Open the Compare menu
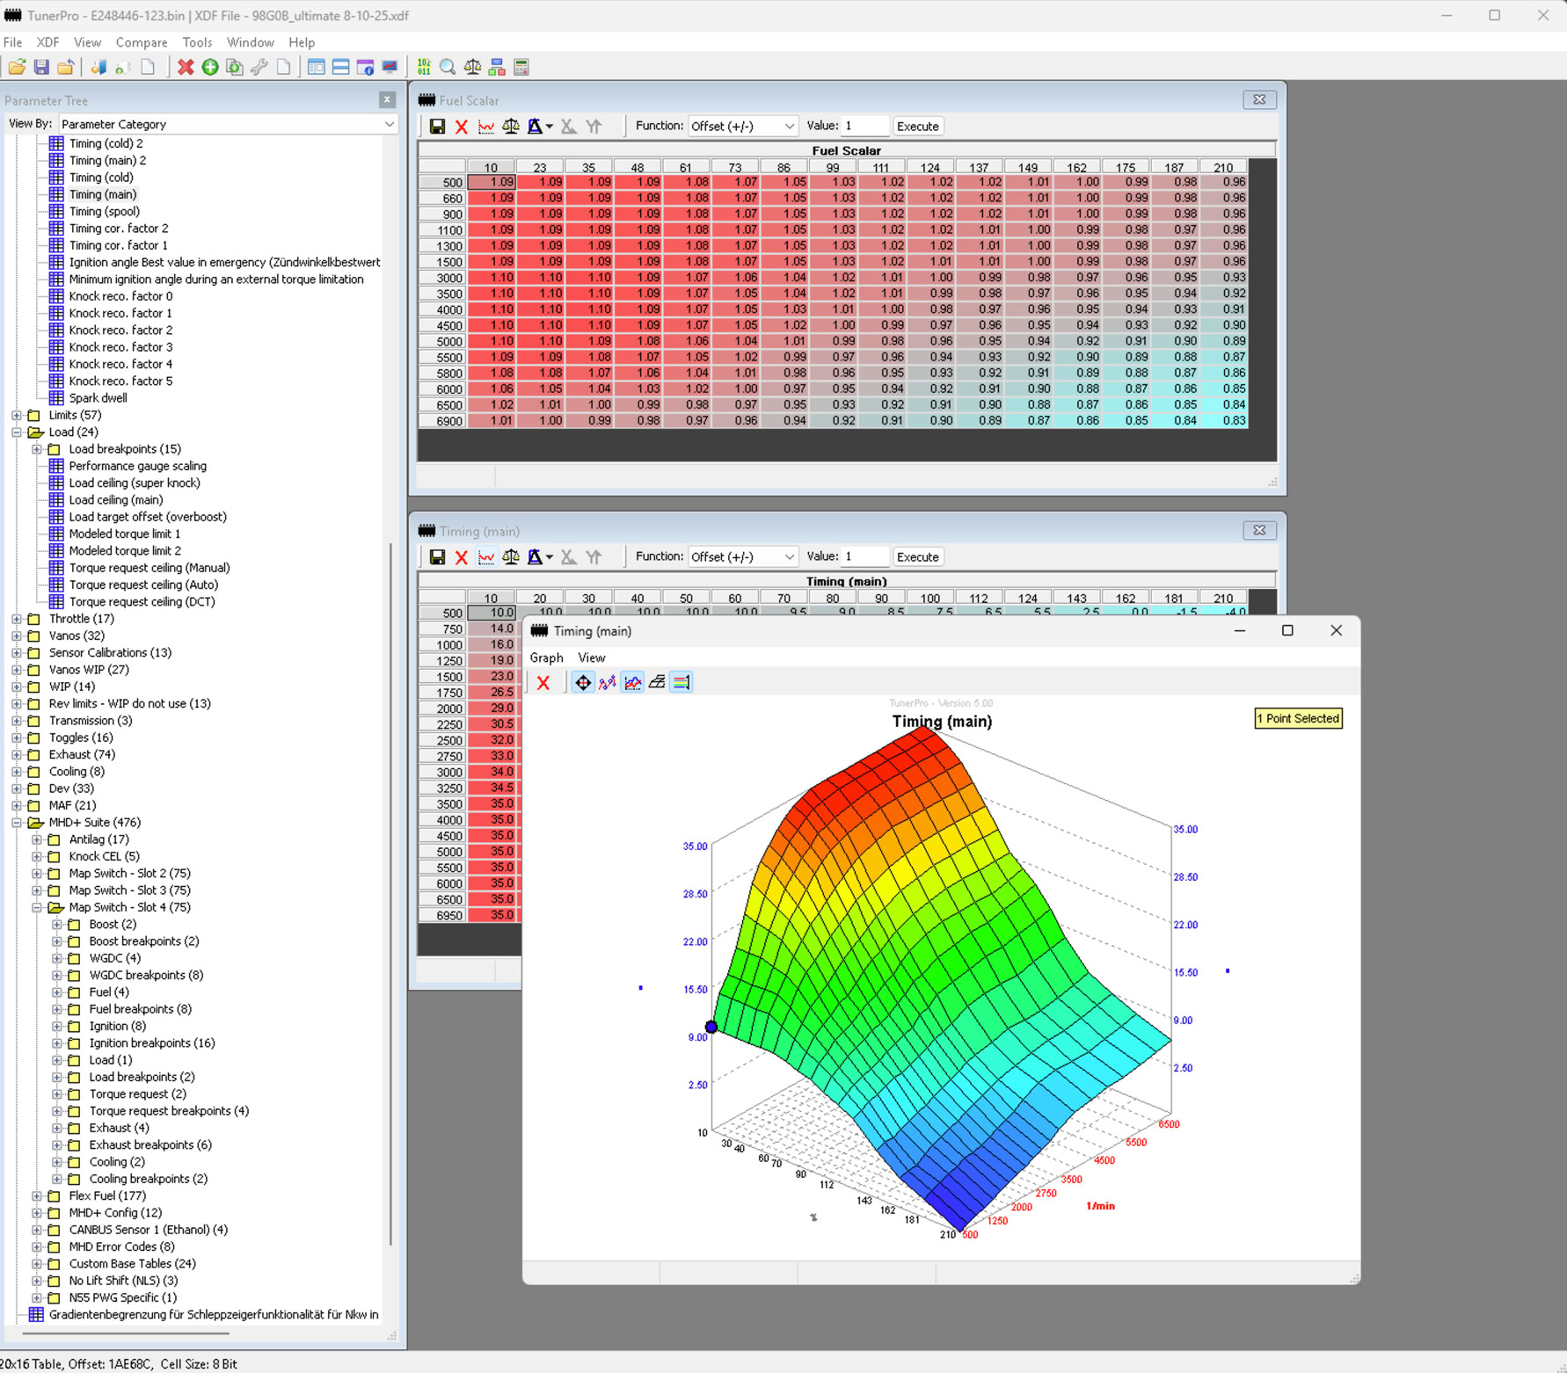Viewport: 1567px width, 1373px height. 141,42
